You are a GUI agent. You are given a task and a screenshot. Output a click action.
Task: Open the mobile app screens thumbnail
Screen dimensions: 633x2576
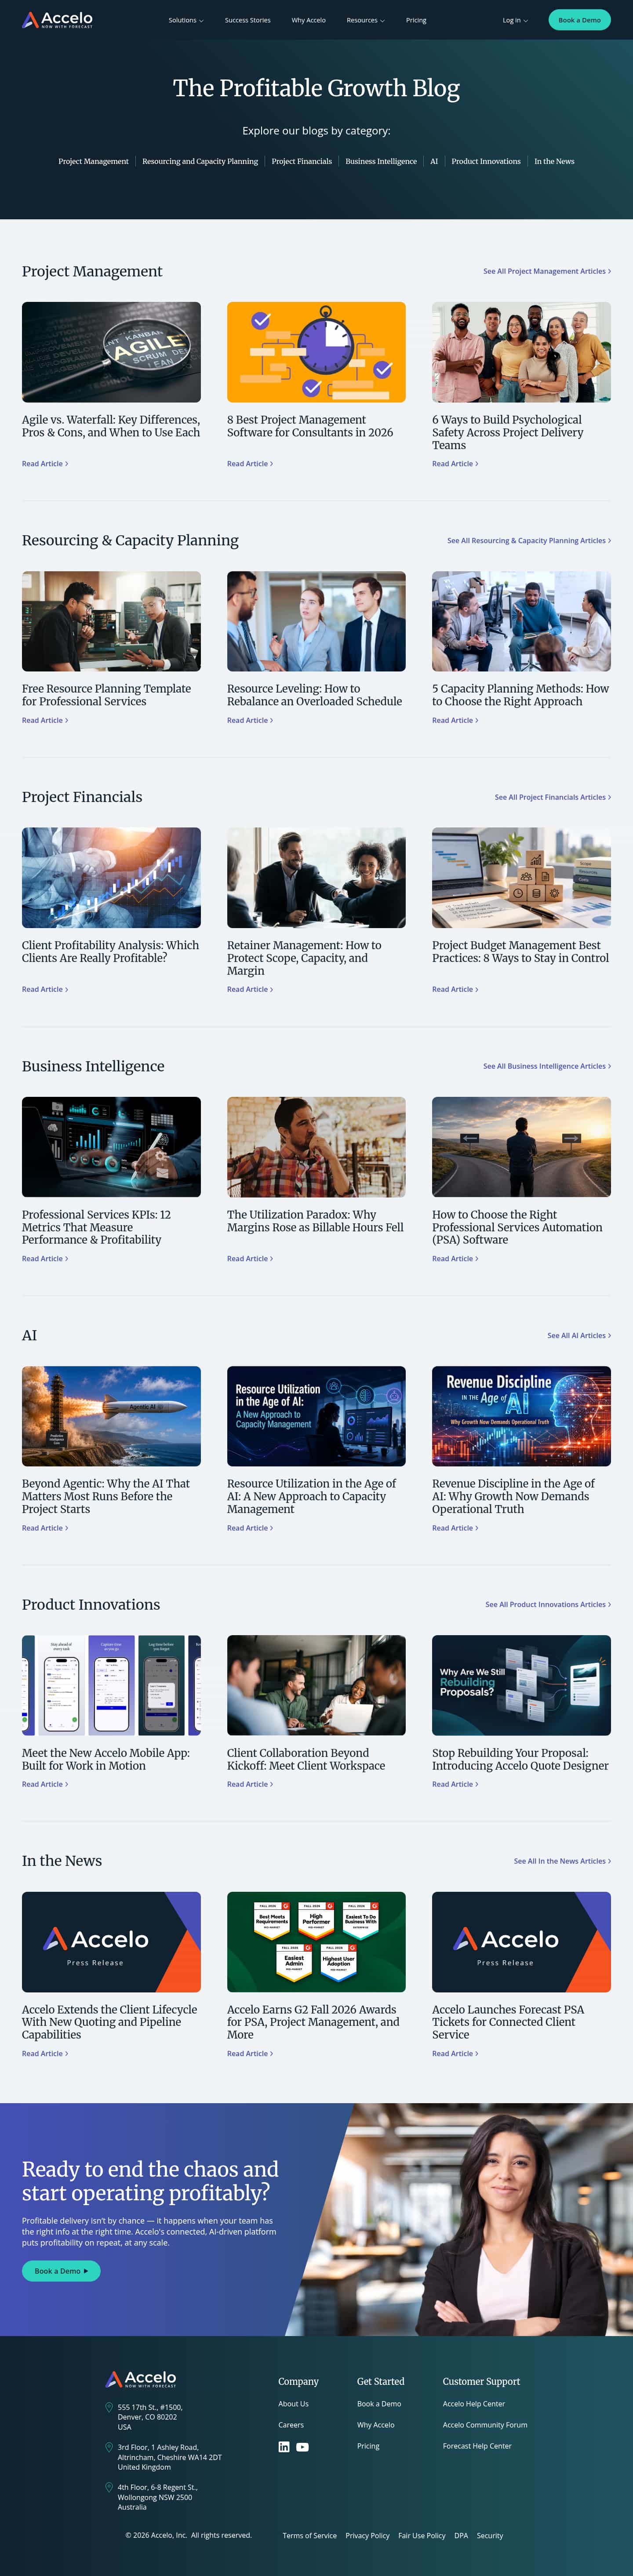pyautogui.click(x=111, y=1685)
